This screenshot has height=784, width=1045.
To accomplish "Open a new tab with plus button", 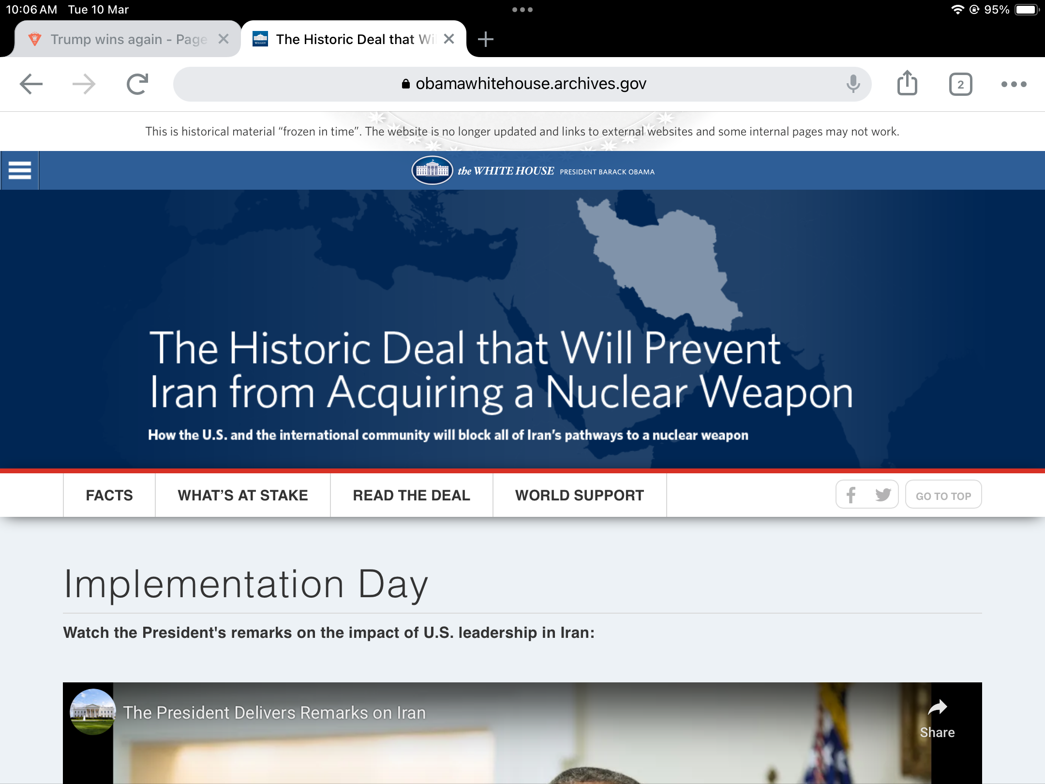I will (x=485, y=39).
